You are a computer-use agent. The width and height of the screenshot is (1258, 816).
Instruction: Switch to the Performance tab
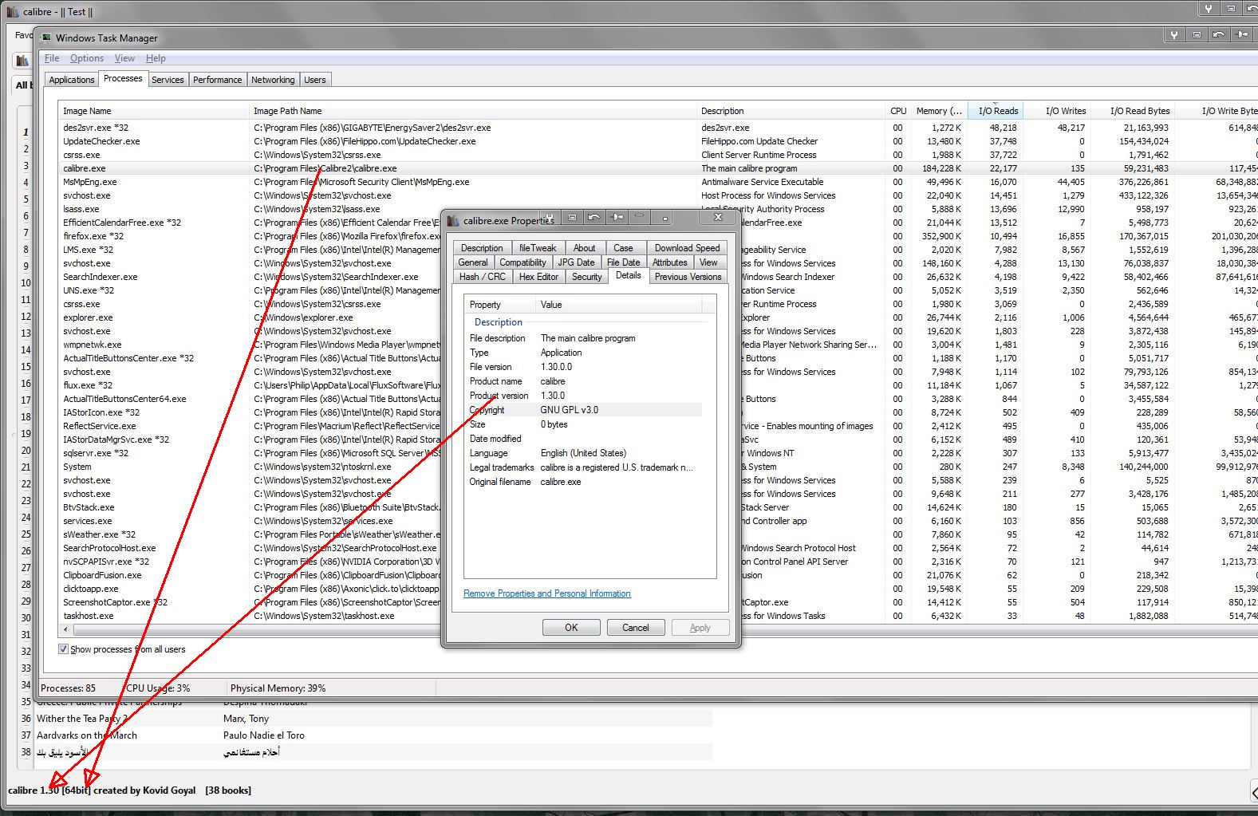coord(217,80)
